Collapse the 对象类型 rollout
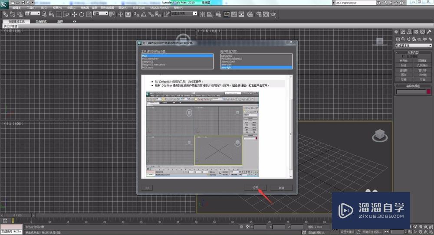The height and width of the screenshot is (235, 434). 413,52
